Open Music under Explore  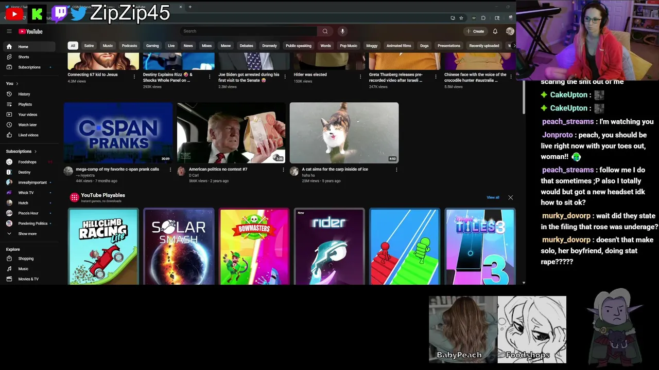tap(30, 269)
